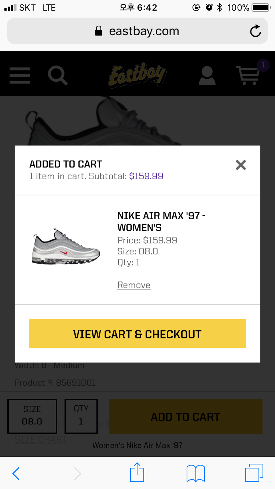Close the Added to Cart popup
This screenshot has width=275, height=489.
pos(241,165)
